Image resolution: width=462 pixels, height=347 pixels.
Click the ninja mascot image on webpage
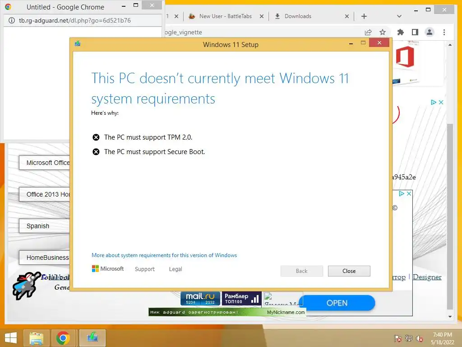click(x=27, y=286)
